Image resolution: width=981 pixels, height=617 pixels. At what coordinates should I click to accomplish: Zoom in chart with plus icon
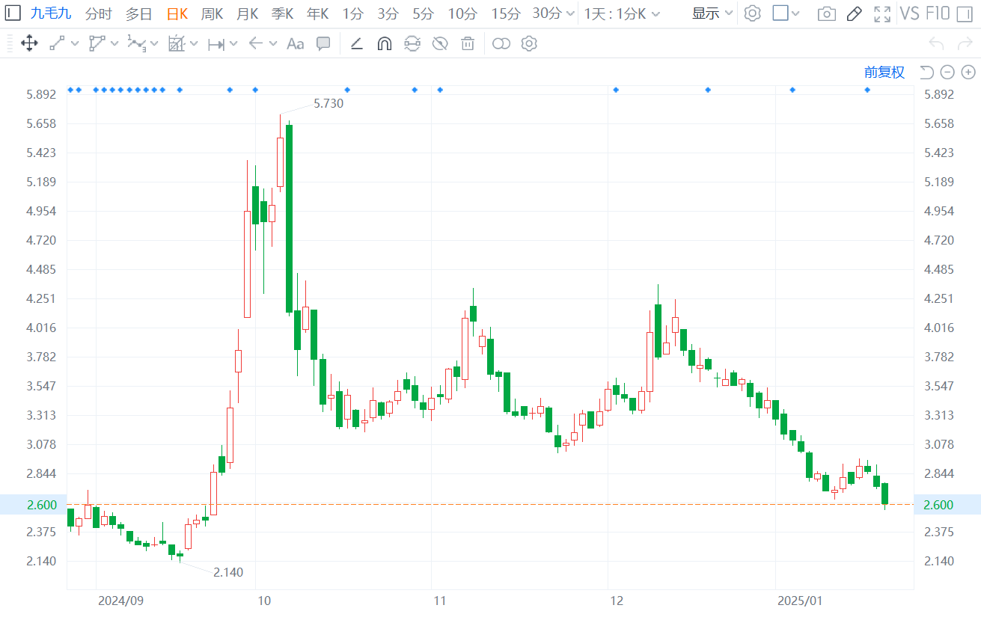(x=968, y=72)
